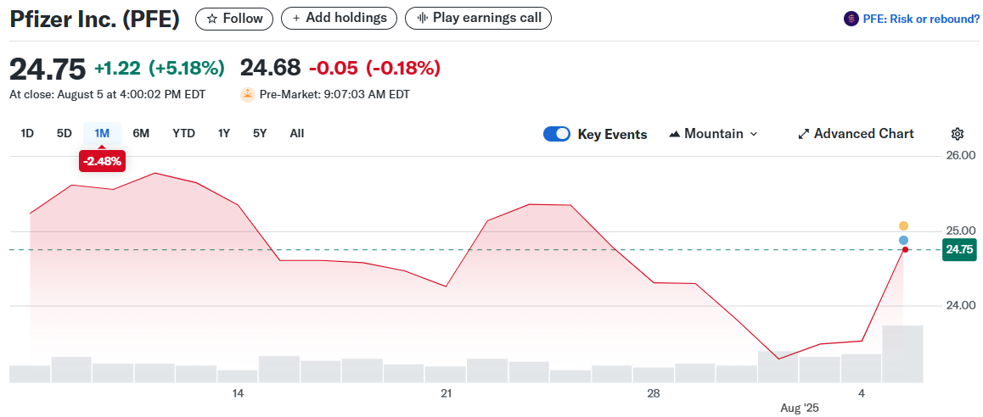
Task: Click the green 24.75 price tag
Action: pos(960,250)
